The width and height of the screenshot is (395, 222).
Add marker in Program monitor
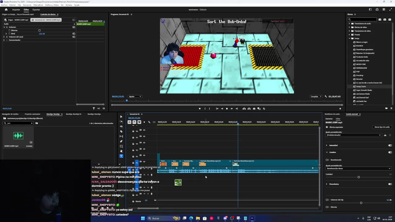(200, 109)
